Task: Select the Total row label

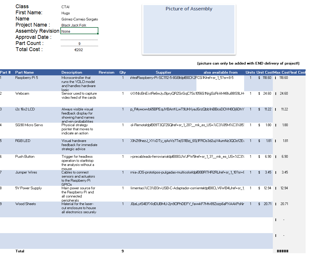Action: pos(20,251)
